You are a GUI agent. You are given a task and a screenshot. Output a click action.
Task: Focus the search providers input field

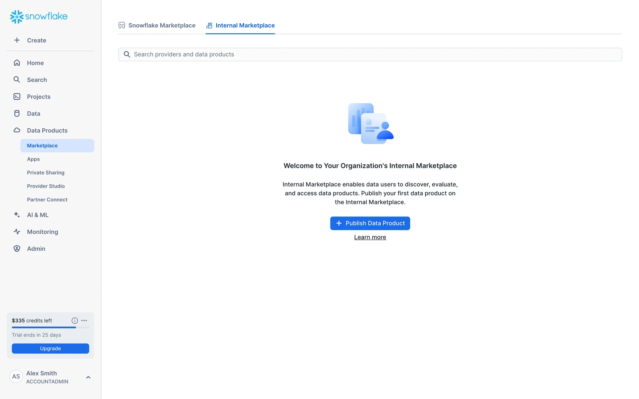click(370, 54)
